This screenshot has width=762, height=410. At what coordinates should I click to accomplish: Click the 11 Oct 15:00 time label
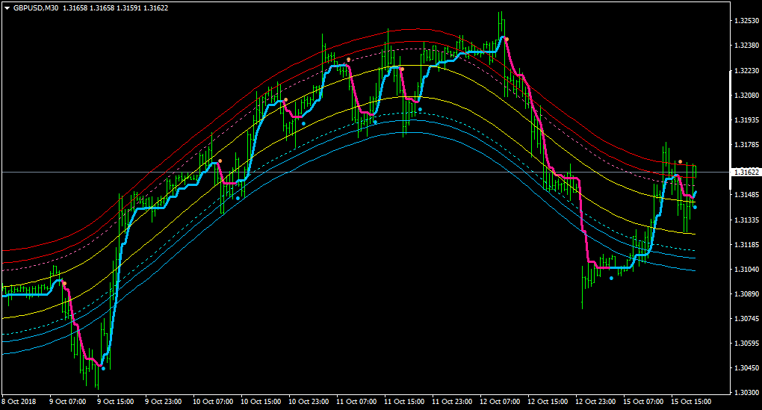click(404, 402)
